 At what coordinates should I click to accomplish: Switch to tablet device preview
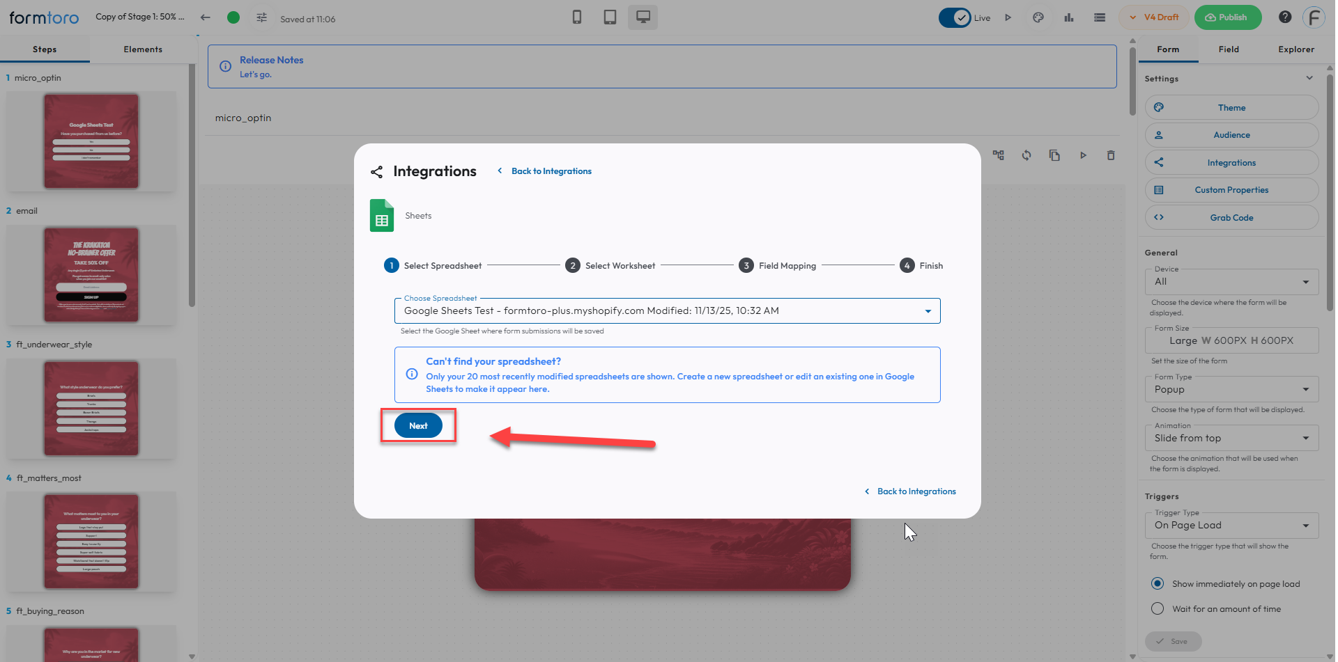click(x=610, y=17)
